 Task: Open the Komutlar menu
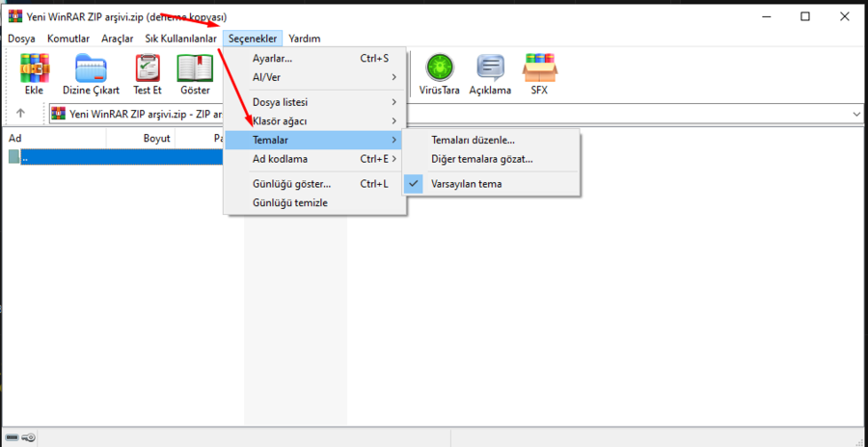[x=68, y=39]
